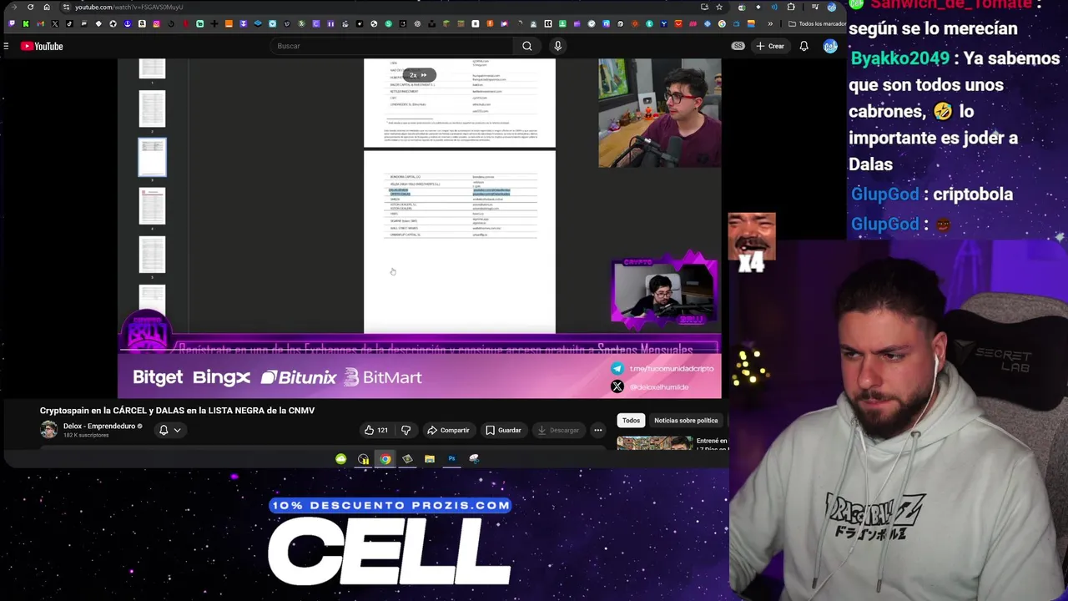Select the highlighted PDF page thumbnail
1068x601 pixels.
click(152, 158)
